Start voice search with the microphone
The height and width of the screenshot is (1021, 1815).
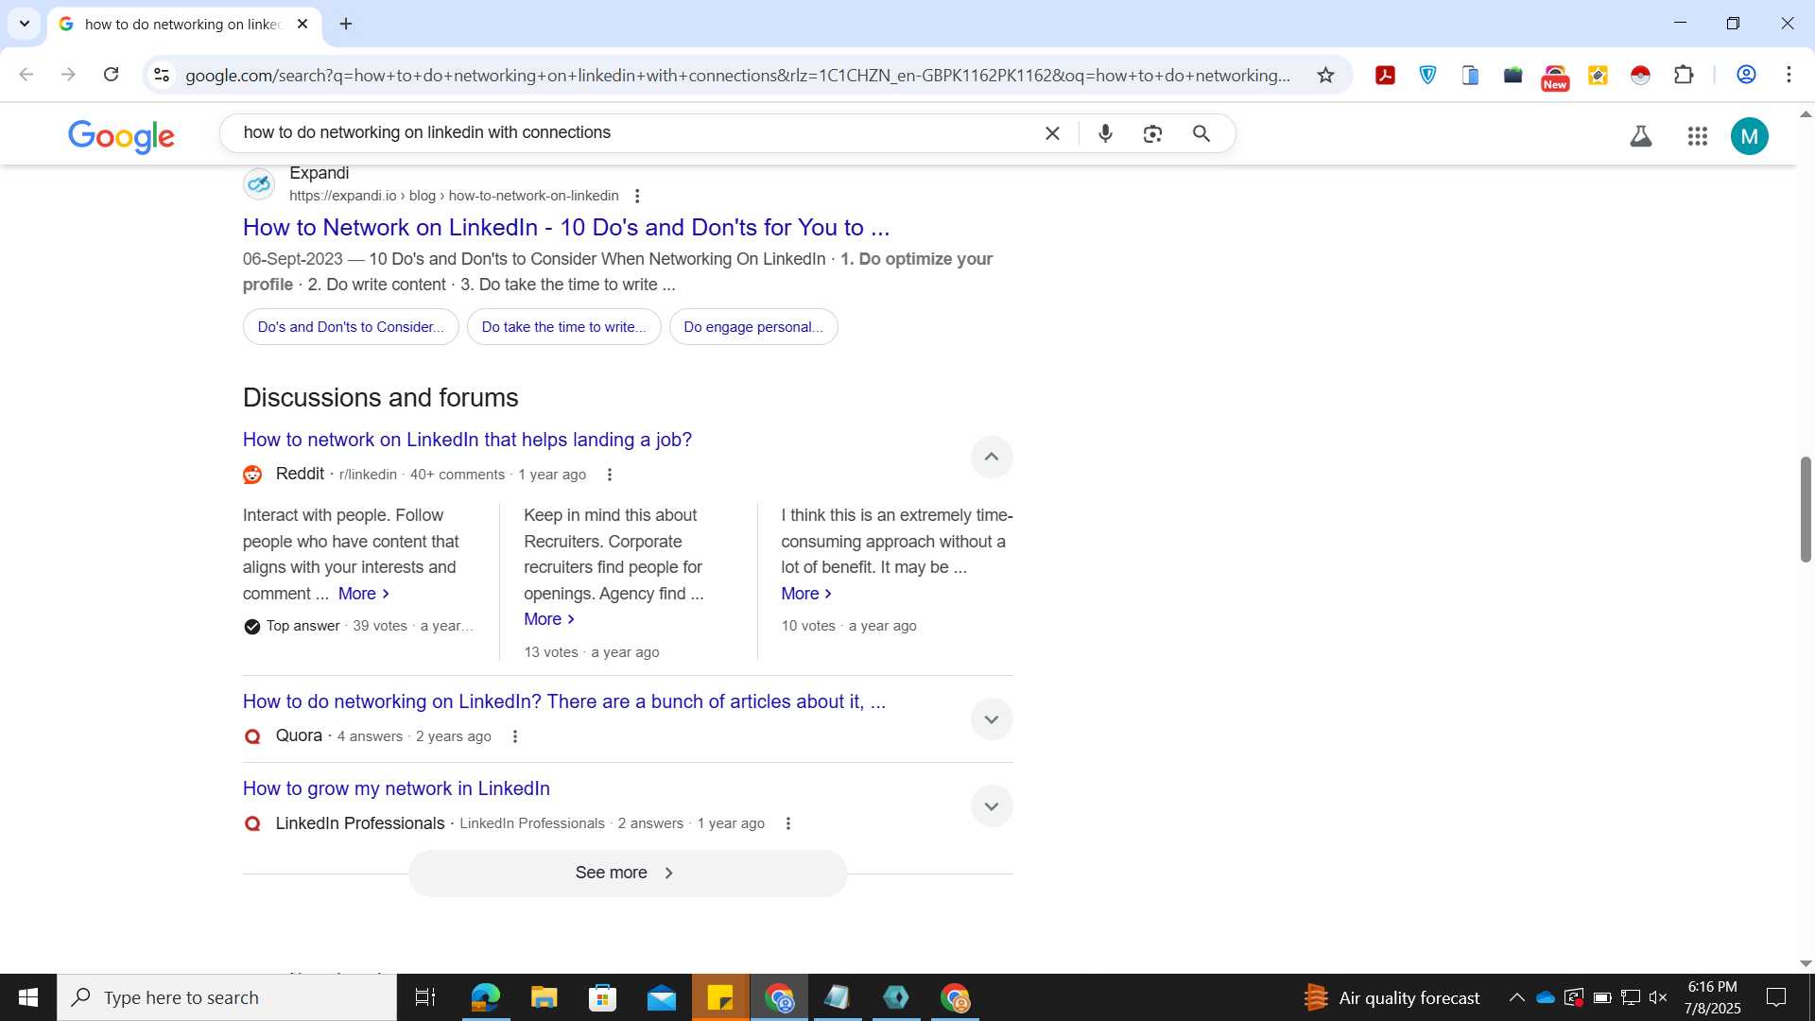(x=1105, y=133)
